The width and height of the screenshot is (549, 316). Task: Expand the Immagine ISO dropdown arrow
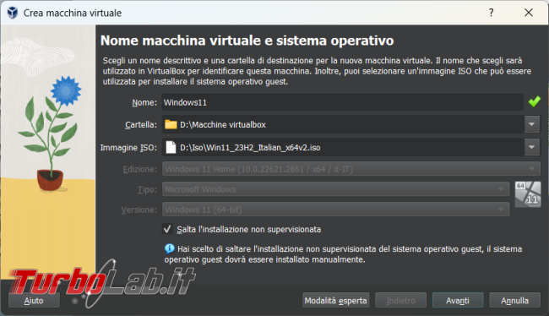pyautogui.click(x=532, y=147)
